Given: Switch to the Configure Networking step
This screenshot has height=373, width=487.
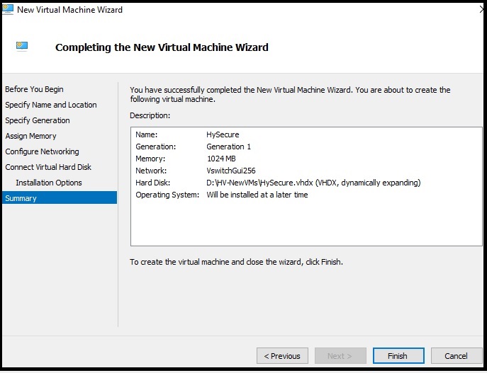Looking at the screenshot, I should (42, 151).
